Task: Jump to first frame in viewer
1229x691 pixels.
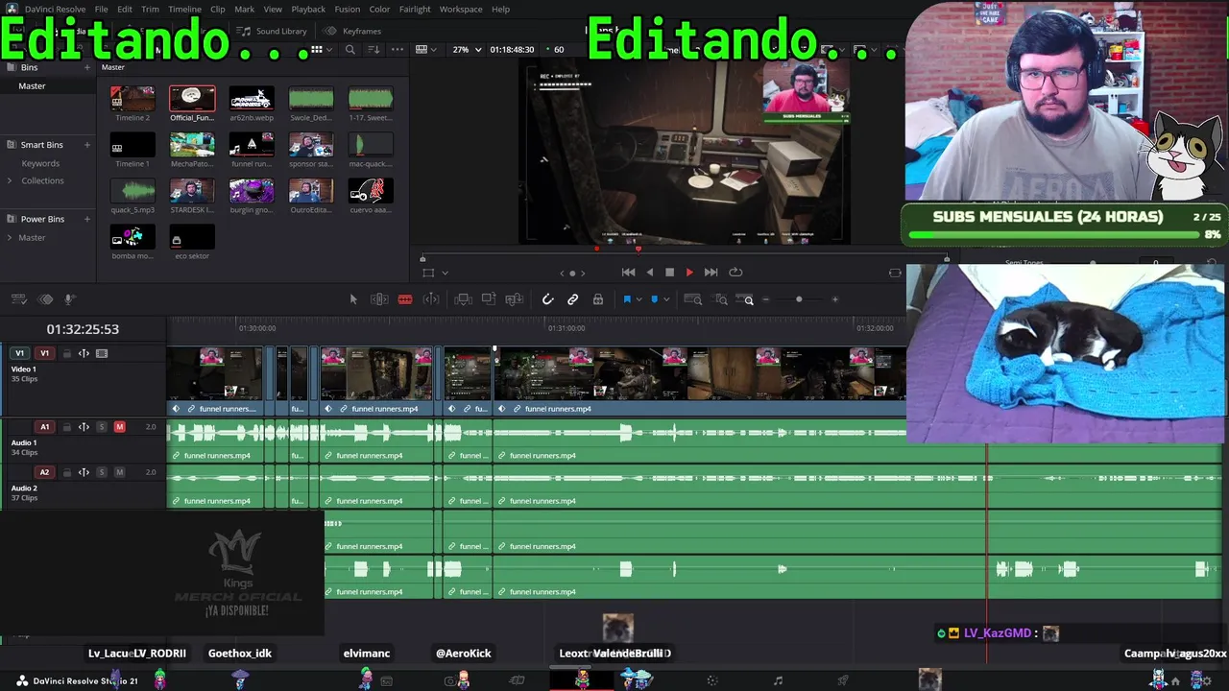Action: tap(628, 273)
